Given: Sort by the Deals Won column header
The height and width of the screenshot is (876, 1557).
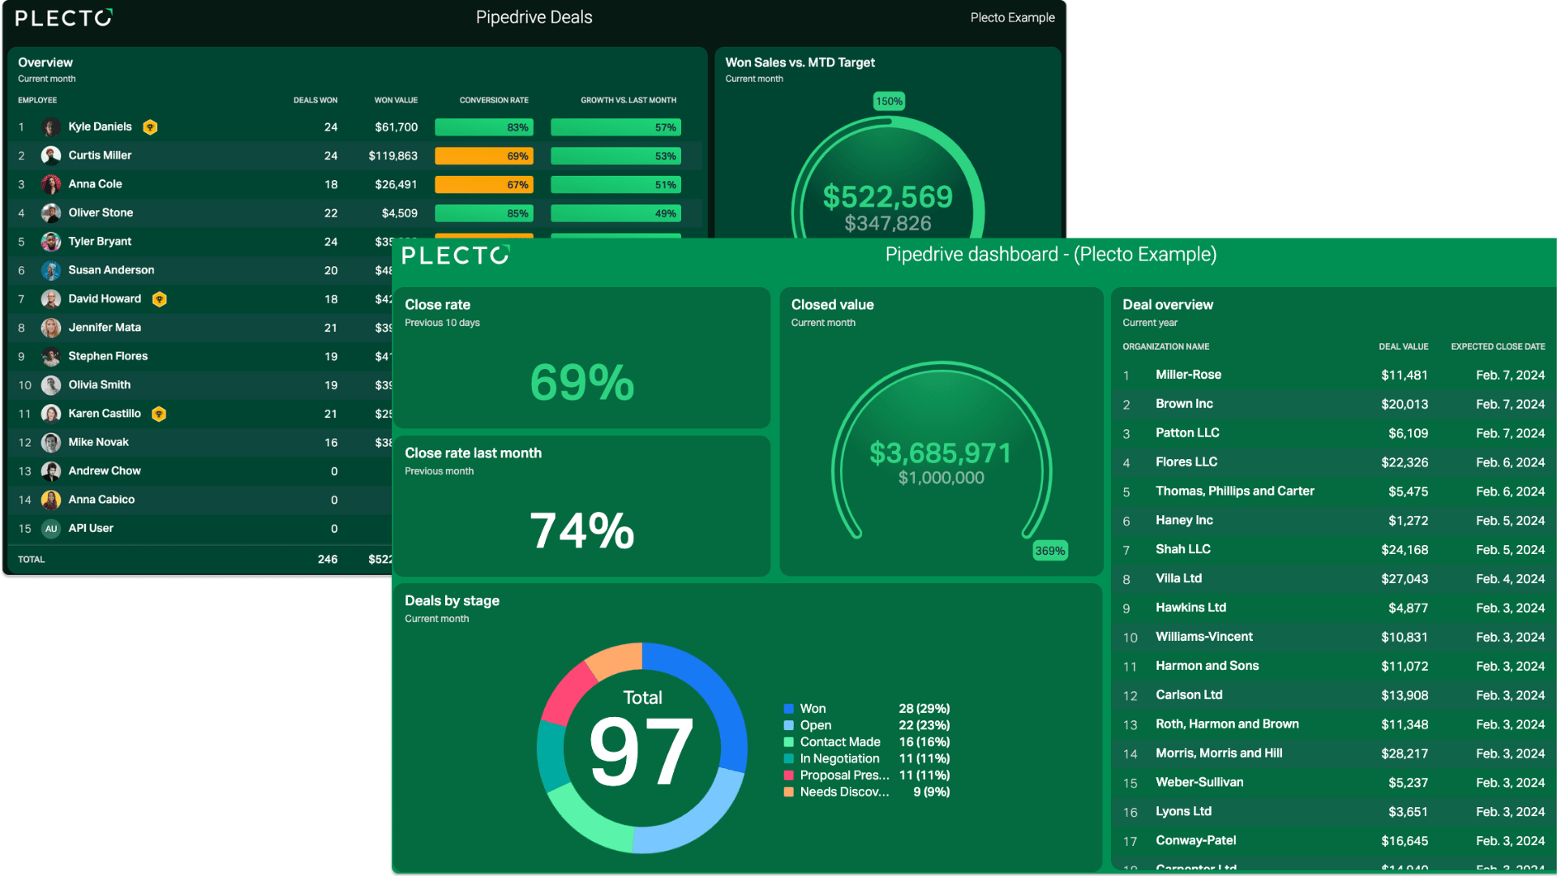Looking at the screenshot, I should coord(315,101).
